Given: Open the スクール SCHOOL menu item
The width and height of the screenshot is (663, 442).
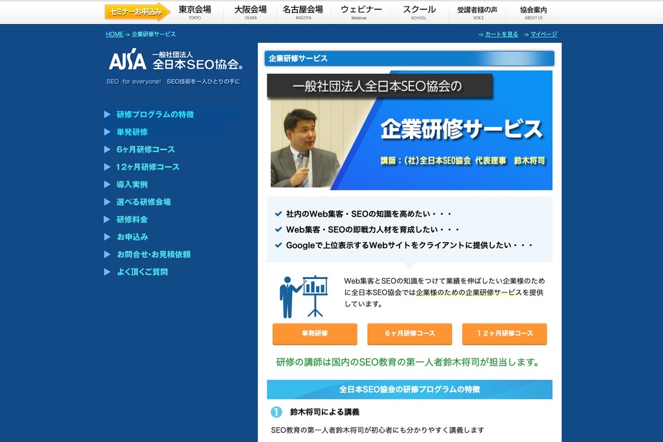Looking at the screenshot, I should coord(419,12).
